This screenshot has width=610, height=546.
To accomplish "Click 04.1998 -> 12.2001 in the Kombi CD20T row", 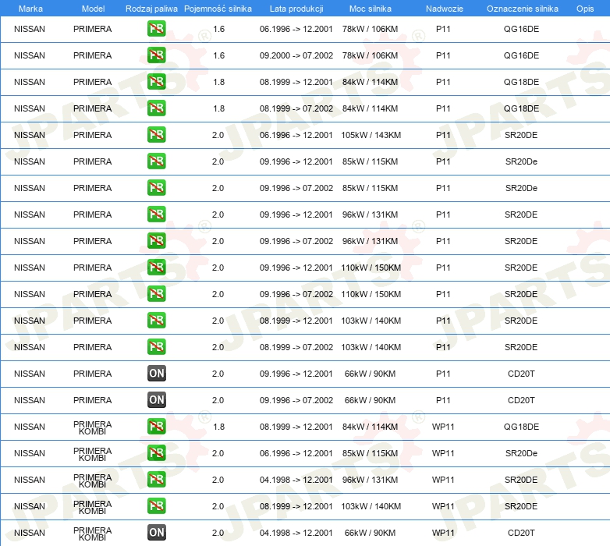I will coord(296,533).
